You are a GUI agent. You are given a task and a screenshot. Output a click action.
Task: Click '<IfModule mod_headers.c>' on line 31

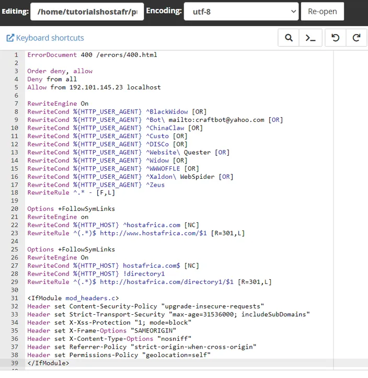tap(73, 298)
